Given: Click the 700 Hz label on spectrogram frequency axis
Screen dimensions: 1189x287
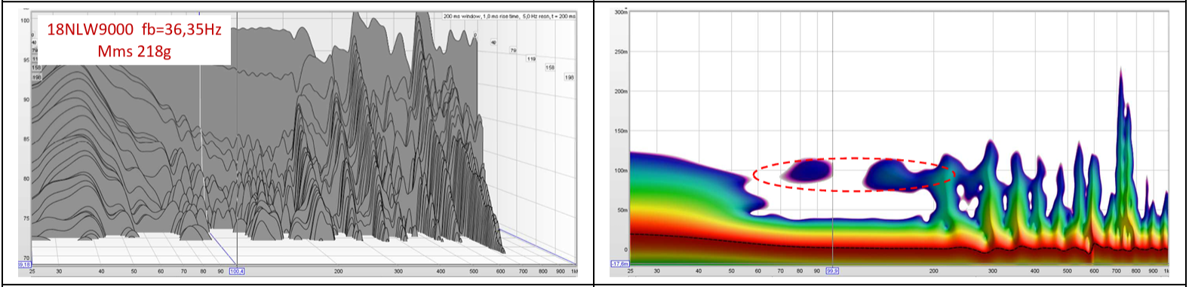Looking at the screenshot, I should (1116, 270).
